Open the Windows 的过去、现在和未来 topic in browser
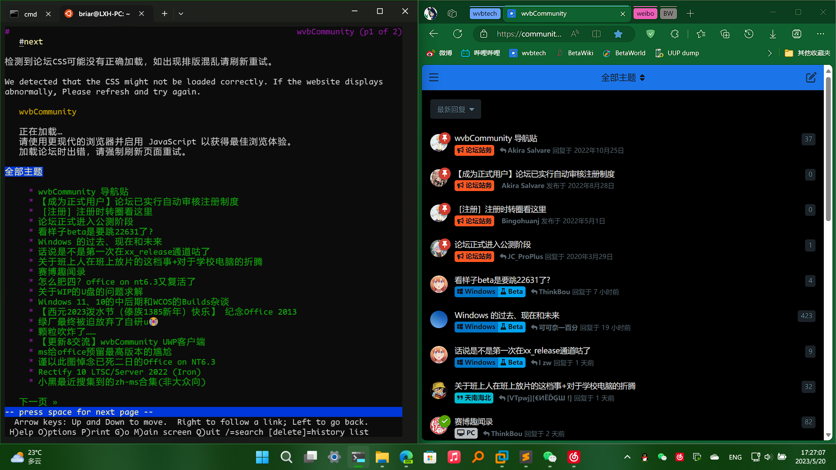The image size is (836, 470). tap(507, 316)
